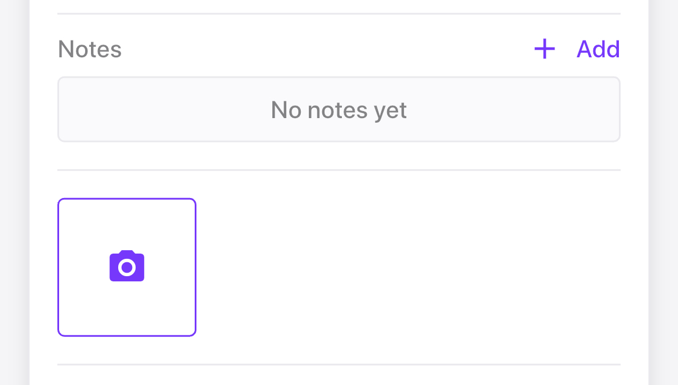Click the camera lens circle in the icon

[x=127, y=267]
